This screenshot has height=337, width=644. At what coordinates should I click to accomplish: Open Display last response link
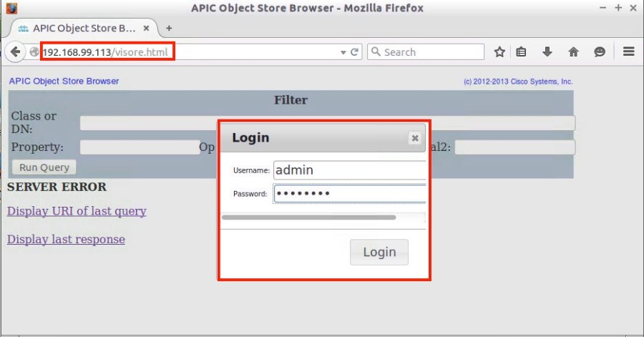pyautogui.click(x=66, y=239)
